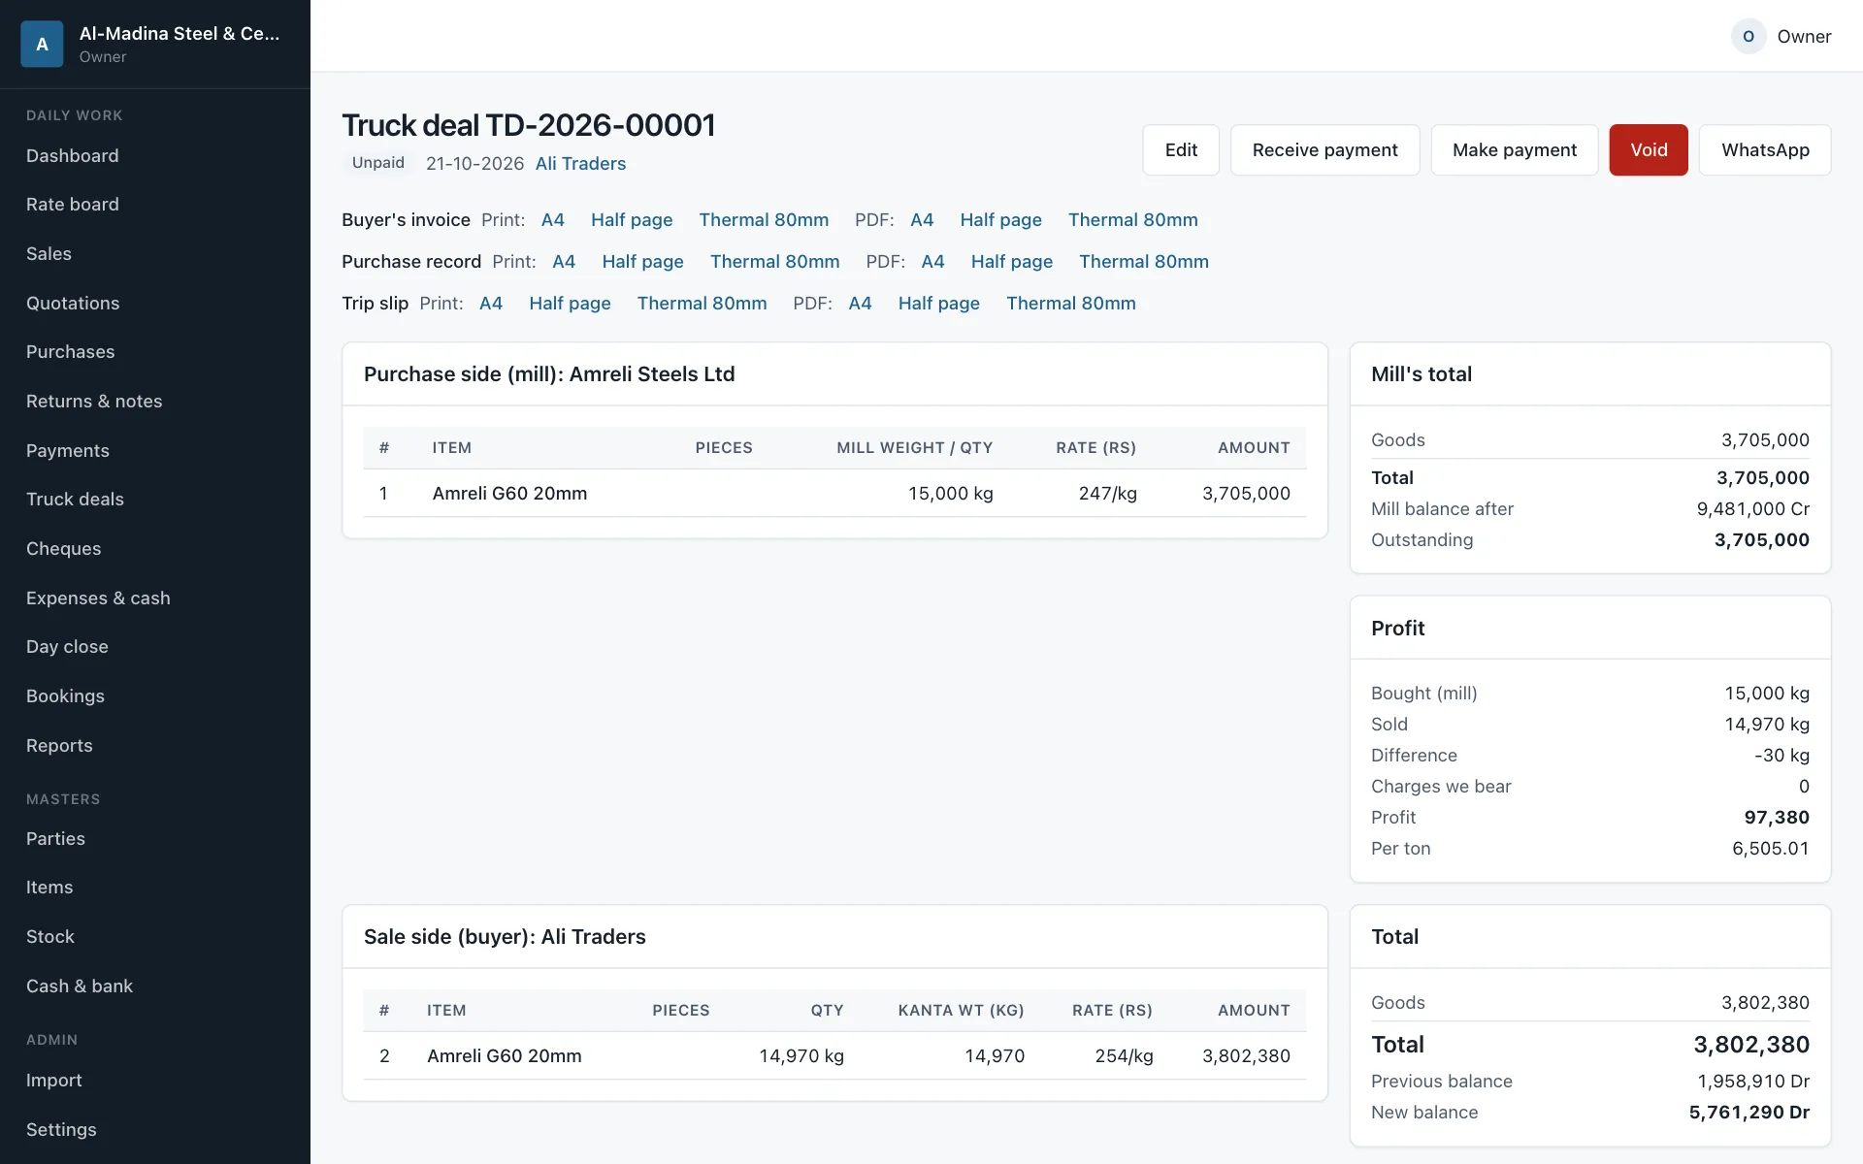Open Import under Admin

[x=54, y=1081]
